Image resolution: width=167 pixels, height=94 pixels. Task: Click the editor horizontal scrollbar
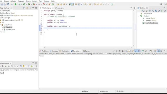tap(88, 48)
